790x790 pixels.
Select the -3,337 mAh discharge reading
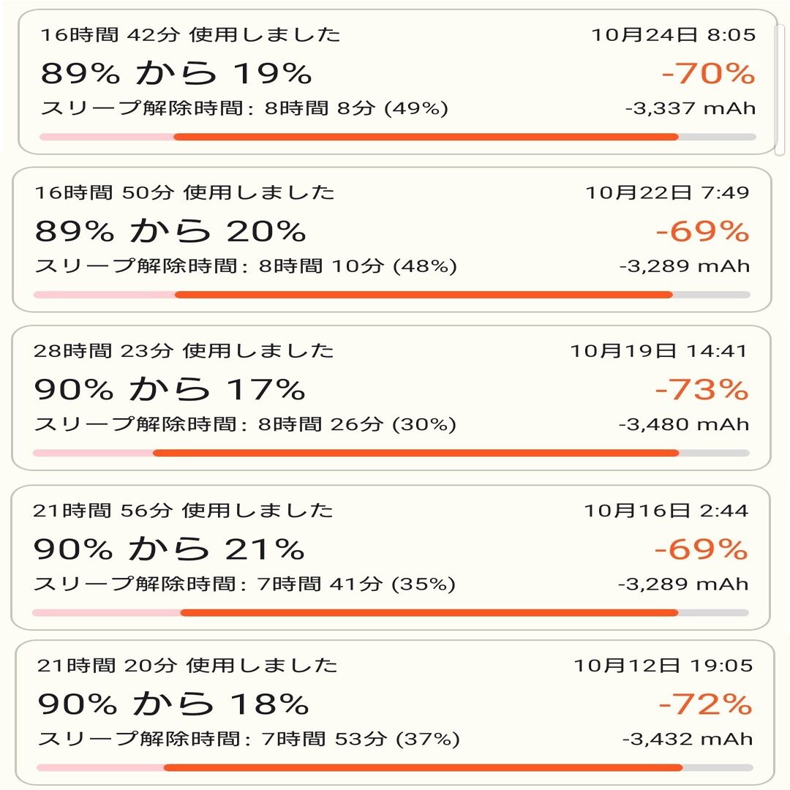(x=690, y=109)
